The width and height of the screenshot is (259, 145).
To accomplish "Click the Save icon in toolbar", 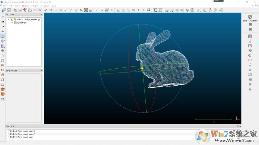I will pos(9,10).
